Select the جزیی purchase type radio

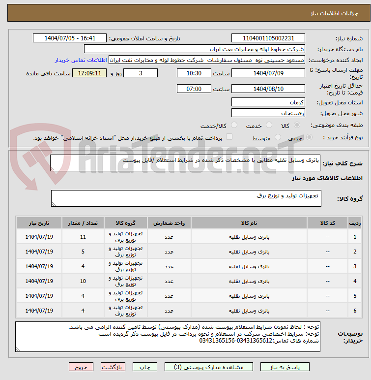point(309,137)
